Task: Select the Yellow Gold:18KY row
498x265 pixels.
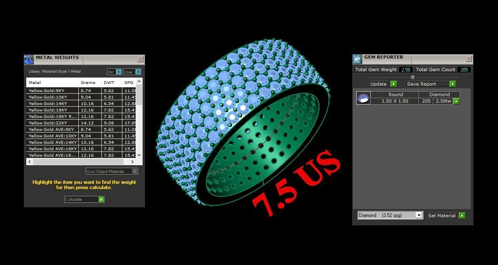Action: [x=81, y=110]
